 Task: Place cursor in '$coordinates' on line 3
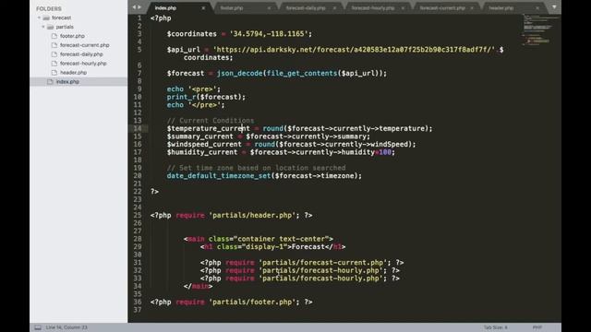click(x=192, y=34)
